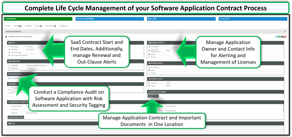This screenshot has width=292, height=137.
Task: Click the shield icon in the SECURITY REVIEW header
Action: 9,74
